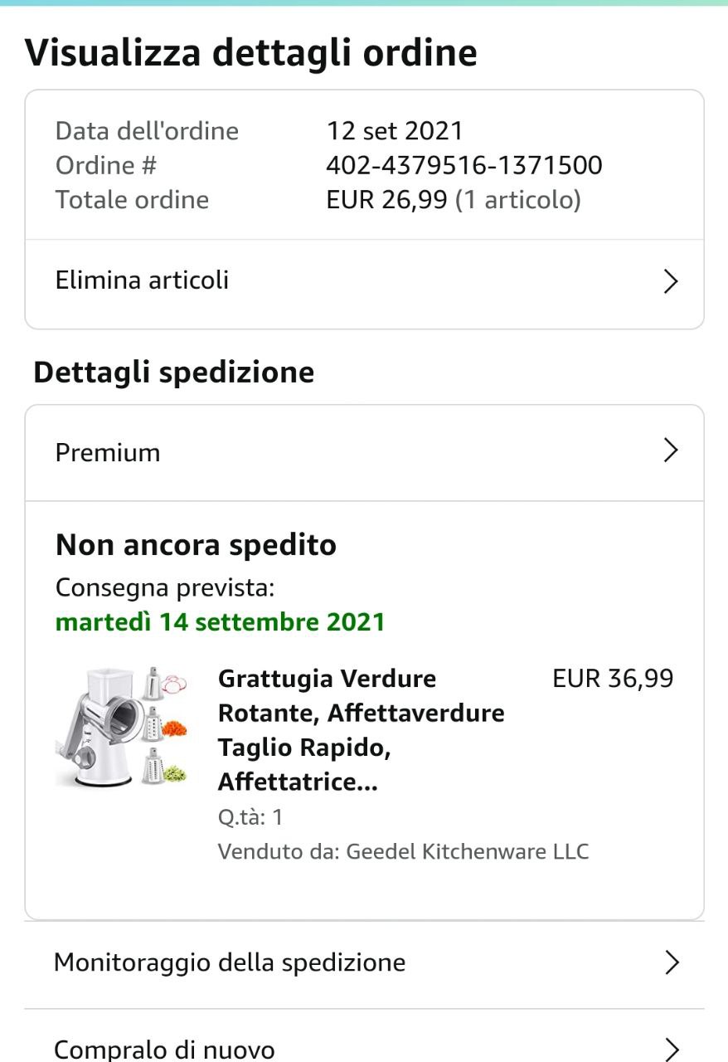Select the Elimina articoli option
Image resolution: width=728 pixels, height=1062 pixels.
click(x=142, y=280)
